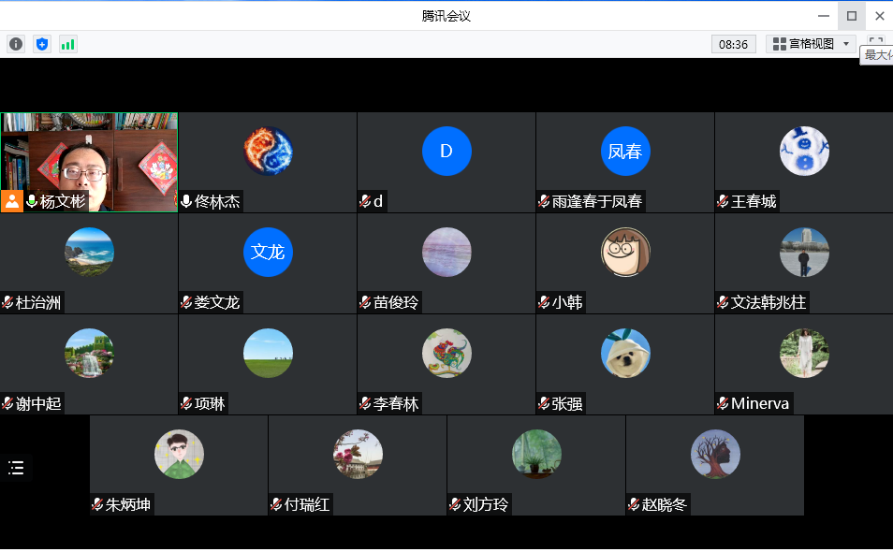Click the 张强 dog avatar

pyautogui.click(x=625, y=354)
